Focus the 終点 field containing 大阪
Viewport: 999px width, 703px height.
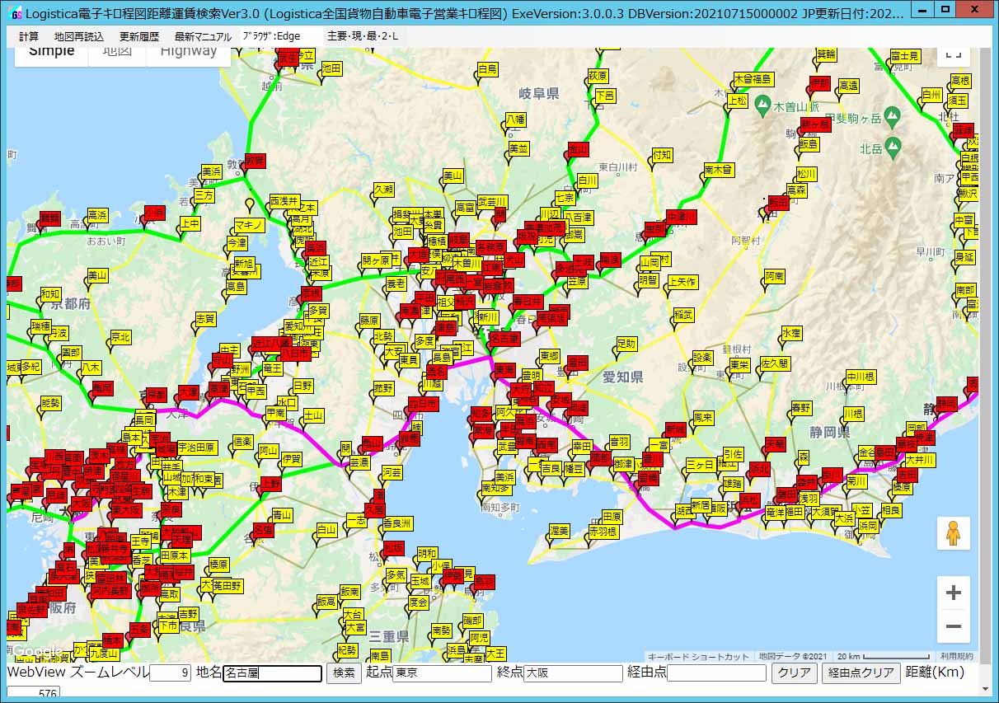pyautogui.click(x=573, y=673)
